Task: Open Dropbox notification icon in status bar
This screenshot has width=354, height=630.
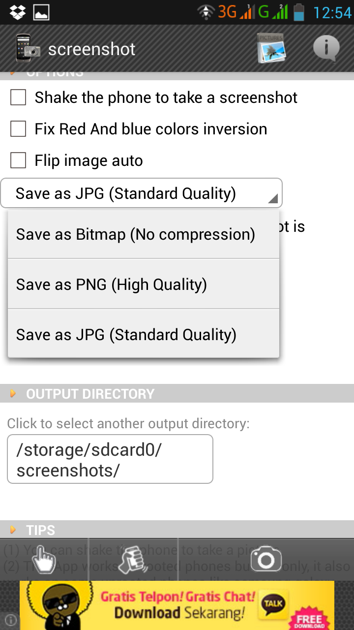Action: point(18,12)
